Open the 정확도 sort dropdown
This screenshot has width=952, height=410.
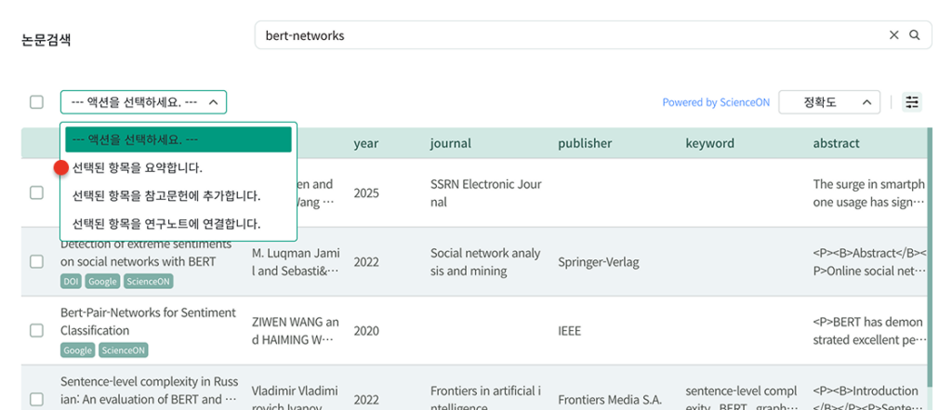point(828,102)
